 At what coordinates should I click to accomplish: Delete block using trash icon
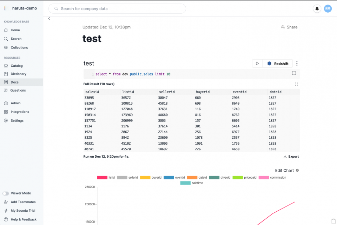333,221
